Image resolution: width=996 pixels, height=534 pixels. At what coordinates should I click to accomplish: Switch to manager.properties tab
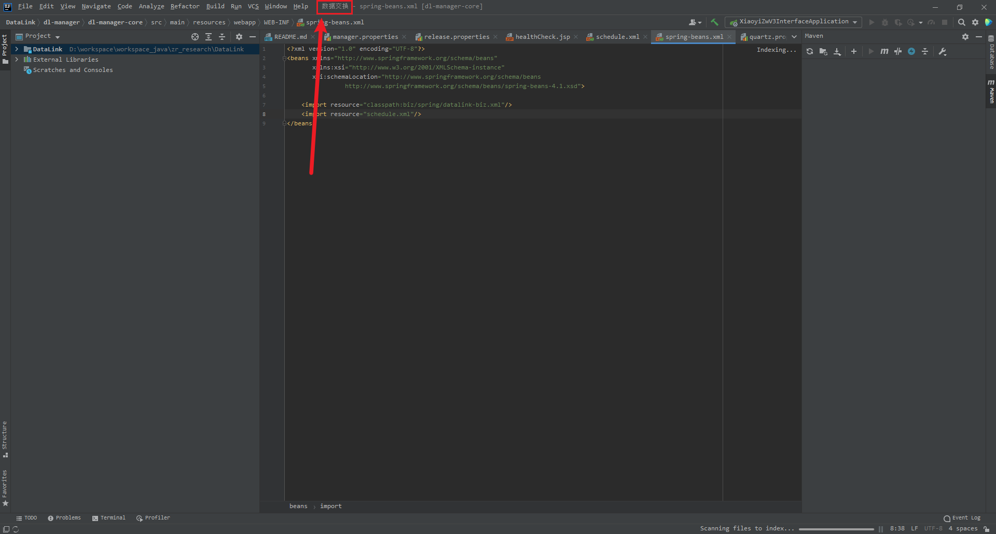point(365,37)
